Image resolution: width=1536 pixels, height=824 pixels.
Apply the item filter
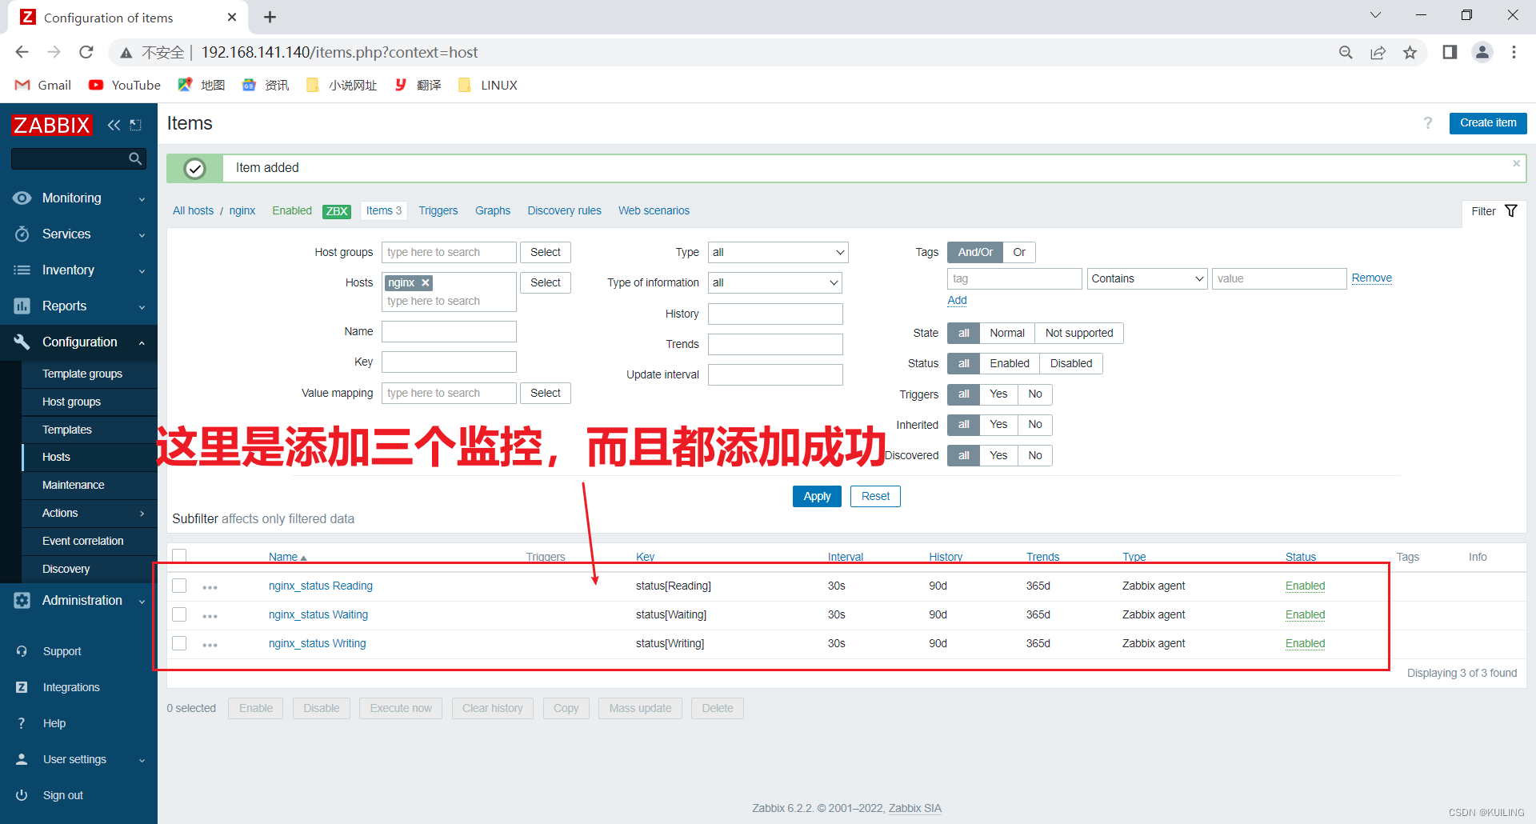tap(817, 496)
